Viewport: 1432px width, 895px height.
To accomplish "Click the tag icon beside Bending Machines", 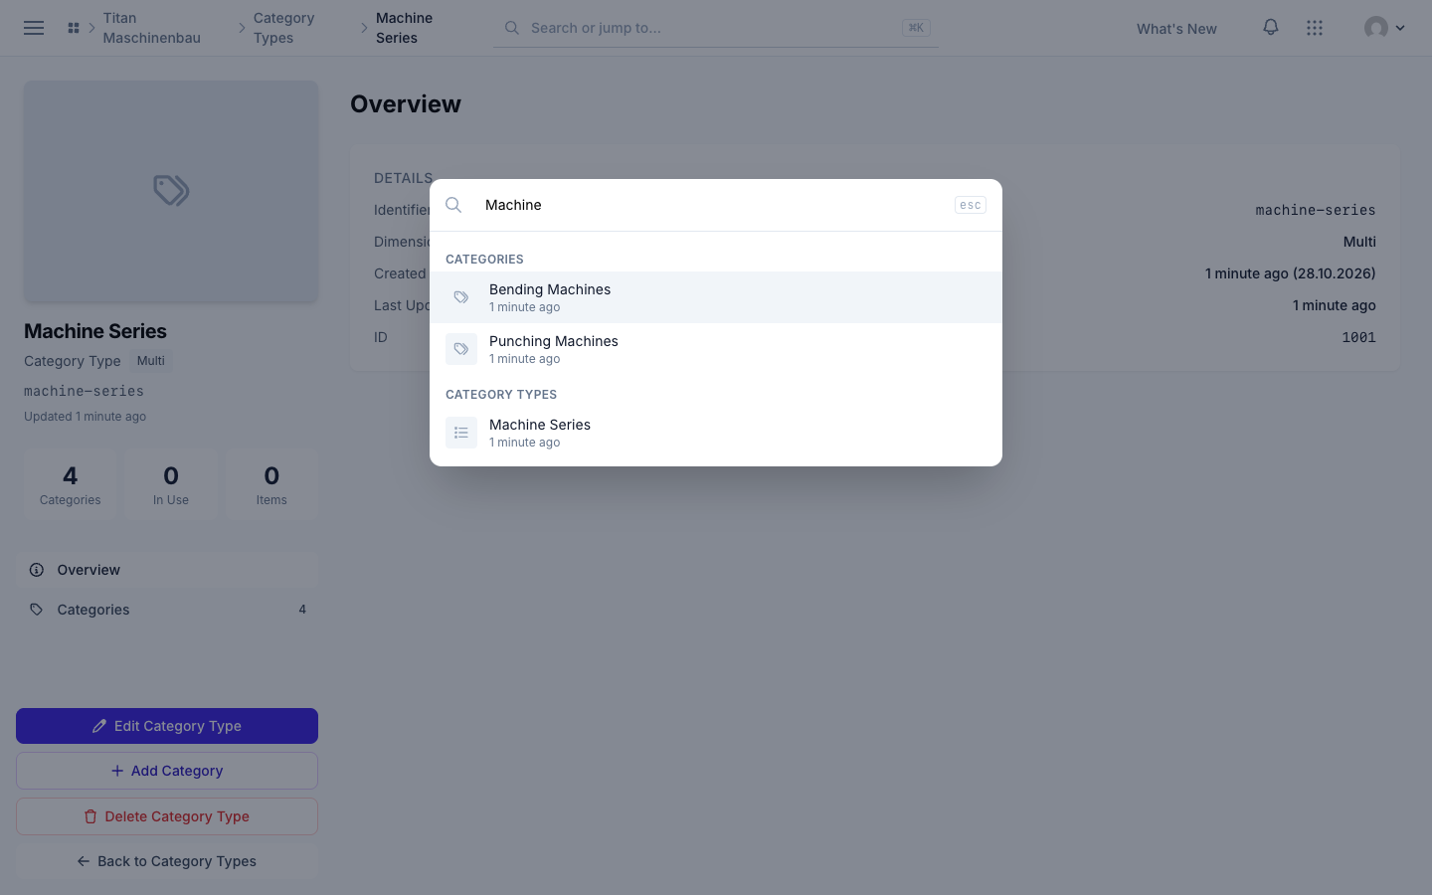I will 461,297.
